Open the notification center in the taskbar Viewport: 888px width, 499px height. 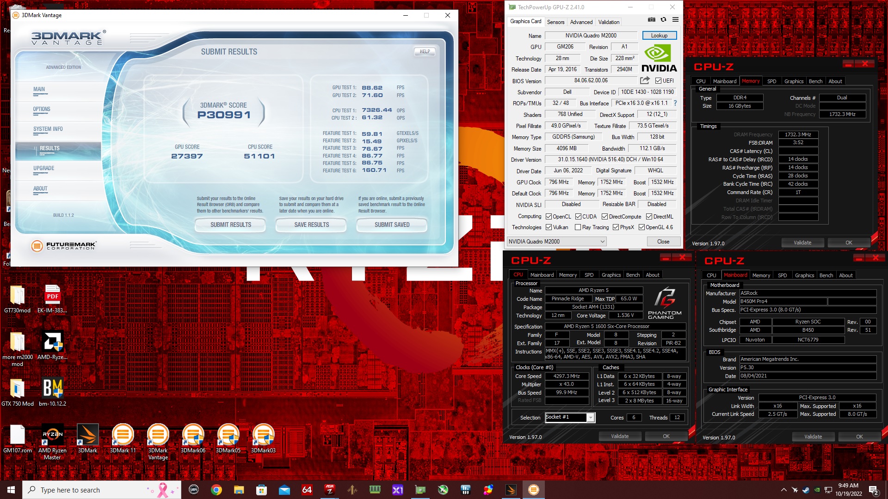(x=873, y=490)
